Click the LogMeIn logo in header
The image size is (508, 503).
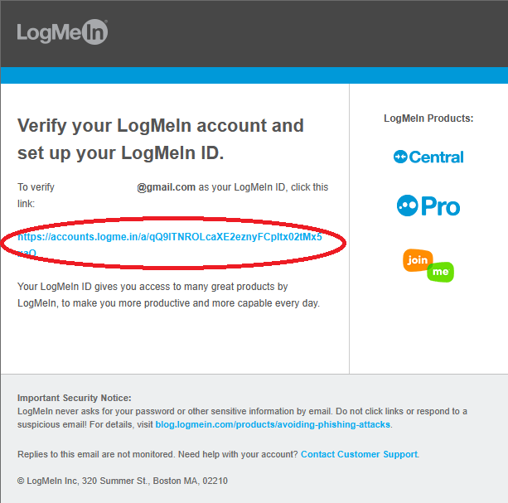click(62, 32)
